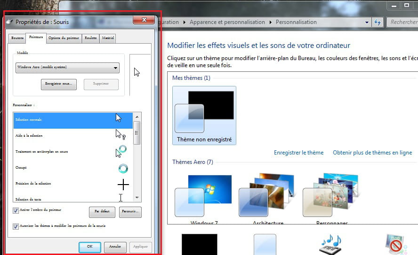The width and height of the screenshot is (418, 255).
Task: Click the Parcourir button
Action: pyautogui.click(x=130, y=212)
